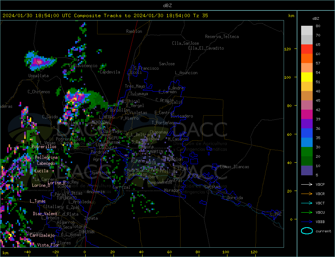Pick the magenta swatch between 42 and 39

click(x=307, y=115)
